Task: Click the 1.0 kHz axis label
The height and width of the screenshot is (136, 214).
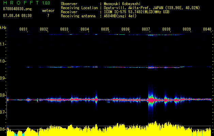Action: coord(2,61)
